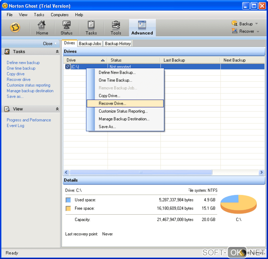Open the Status monitor icon
268x259 pixels.
(x=66, y=25)
